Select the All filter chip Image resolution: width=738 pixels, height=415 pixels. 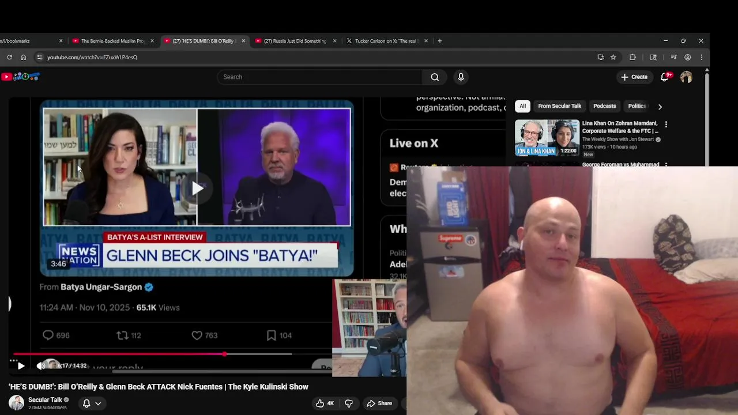pos(522,106)
